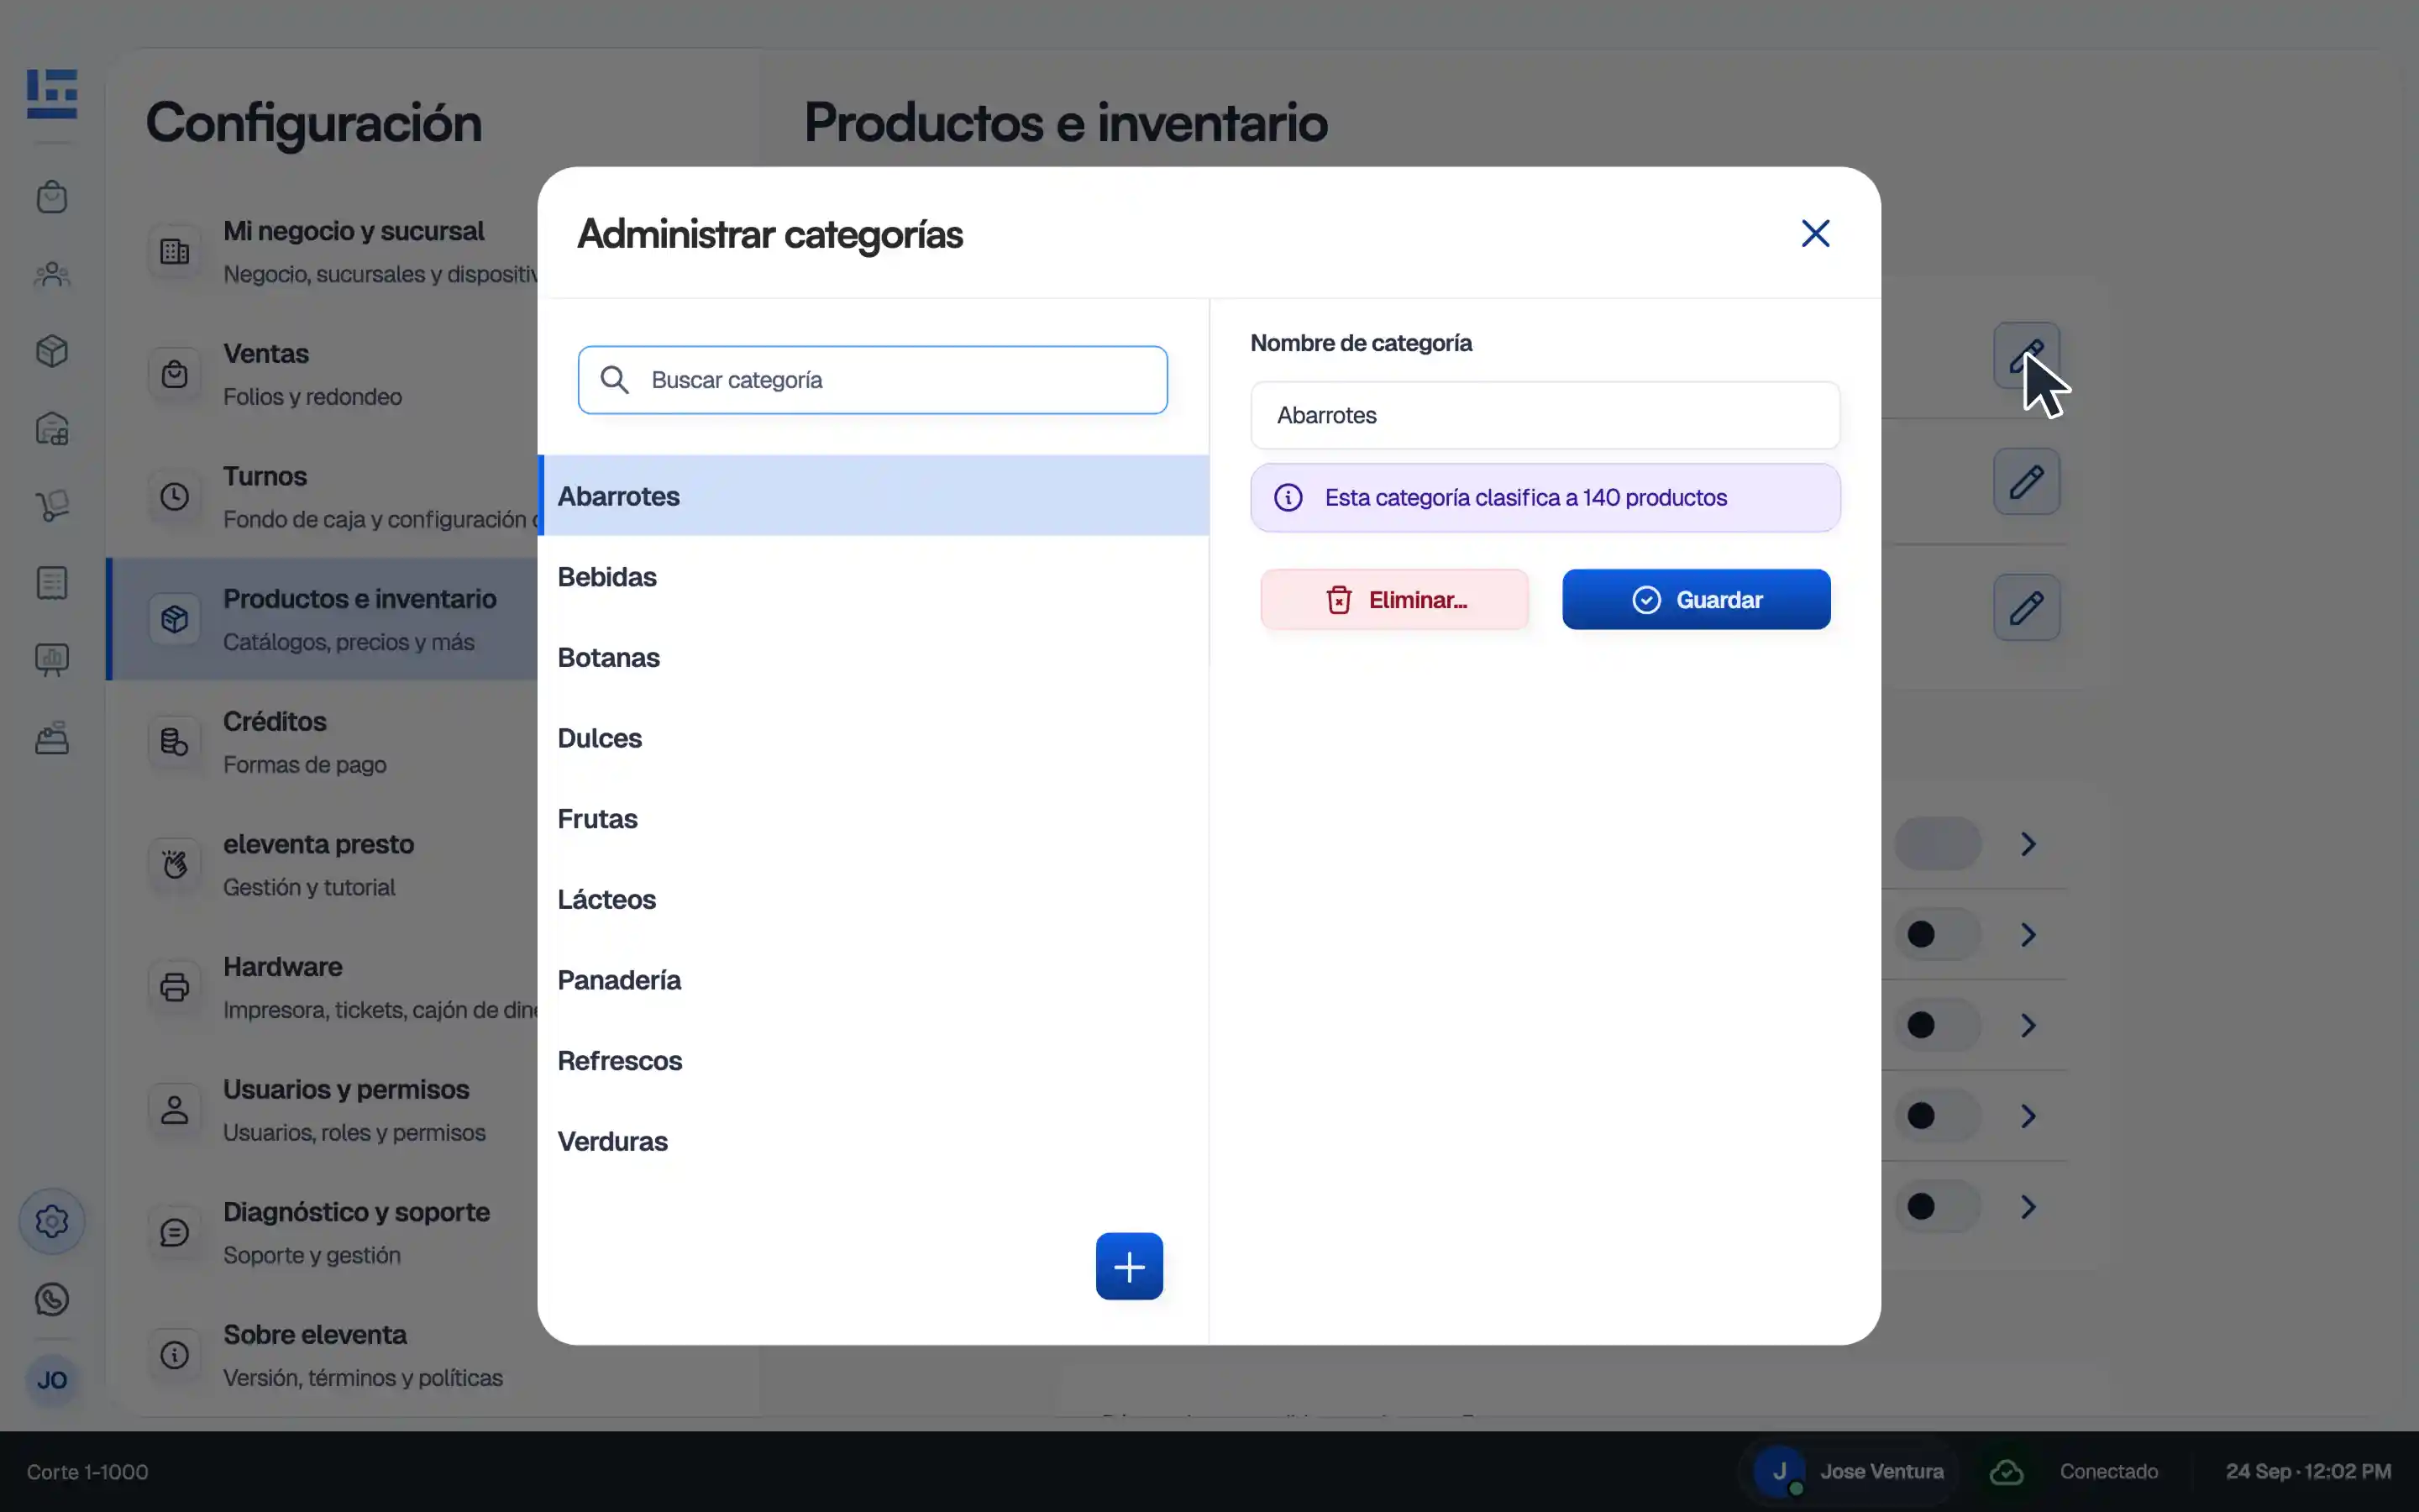Image resolution: width=2419 pixels, height=1512 pixels.
Task: Click the JO user avatar in sidebar
Action: coord(52,1380)
